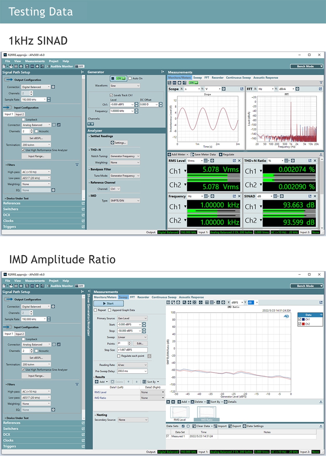Expand the Primary Source Gen Level dropdown
The width and height of the screenshot is (326, 463).
(132, 318)
